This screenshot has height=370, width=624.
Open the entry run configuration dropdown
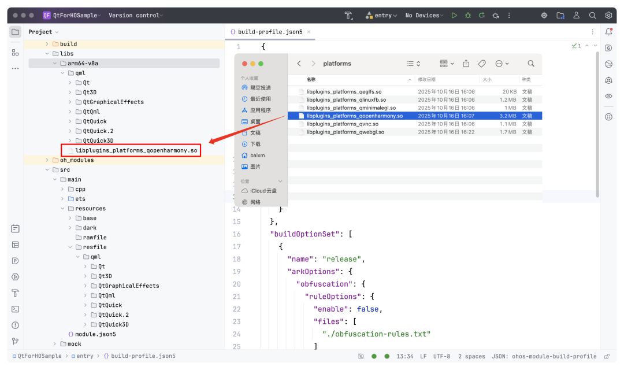pyautogui.click(x=381, y=16)
